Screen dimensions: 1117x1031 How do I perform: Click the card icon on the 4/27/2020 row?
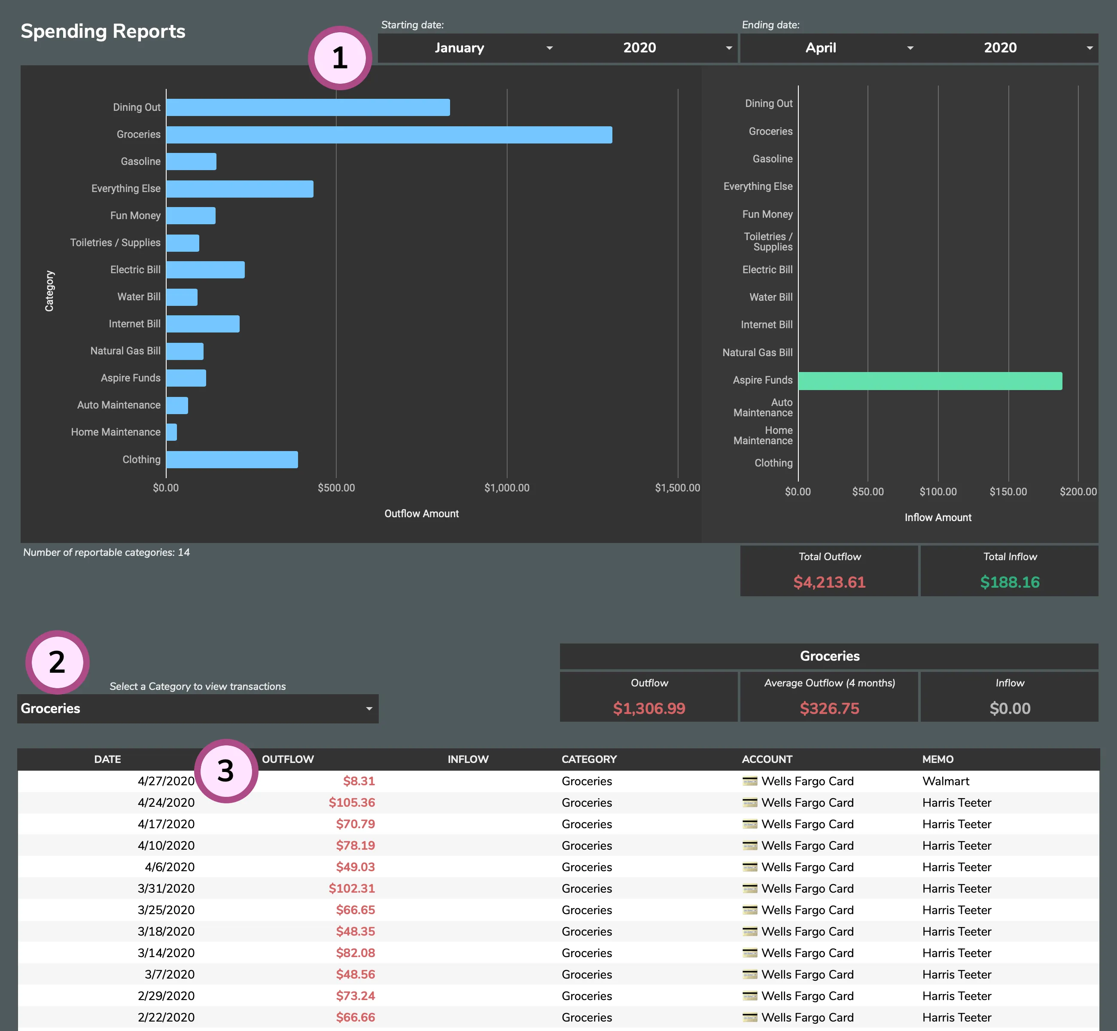coord(750,781)
